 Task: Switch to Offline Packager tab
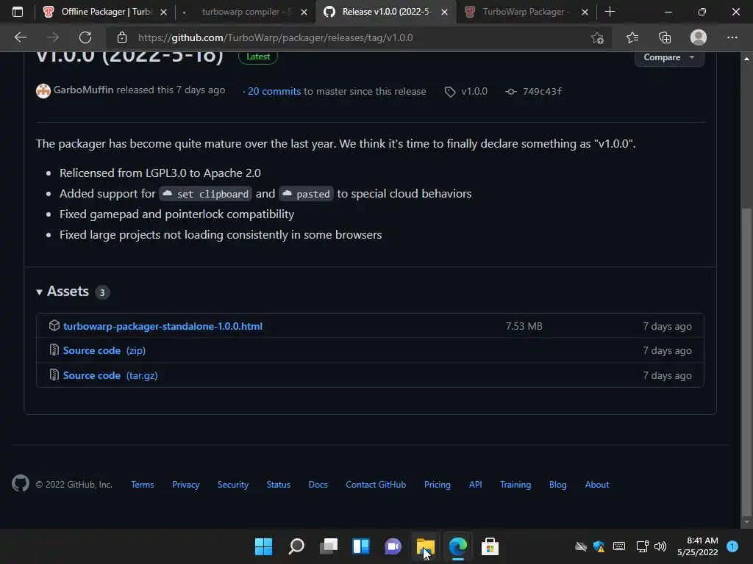point(105,12)
